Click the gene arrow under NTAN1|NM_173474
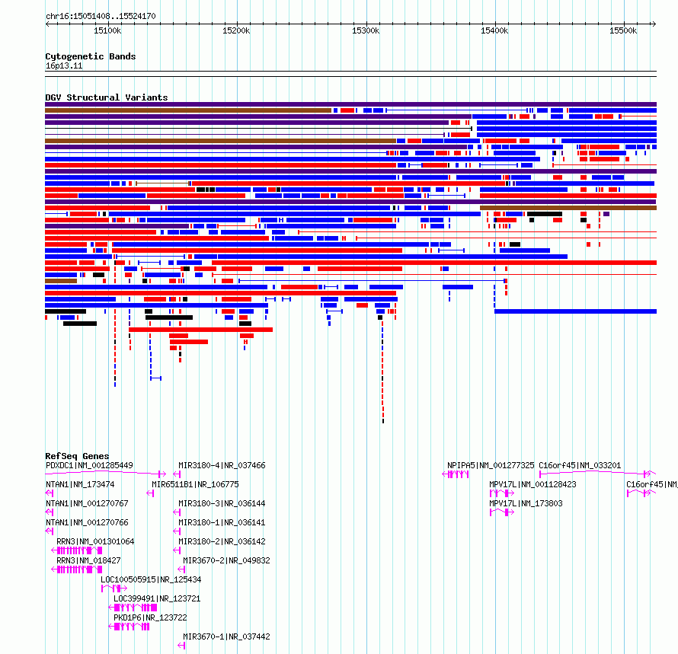The width and height of the screenshot is (678, 654). 50,493
